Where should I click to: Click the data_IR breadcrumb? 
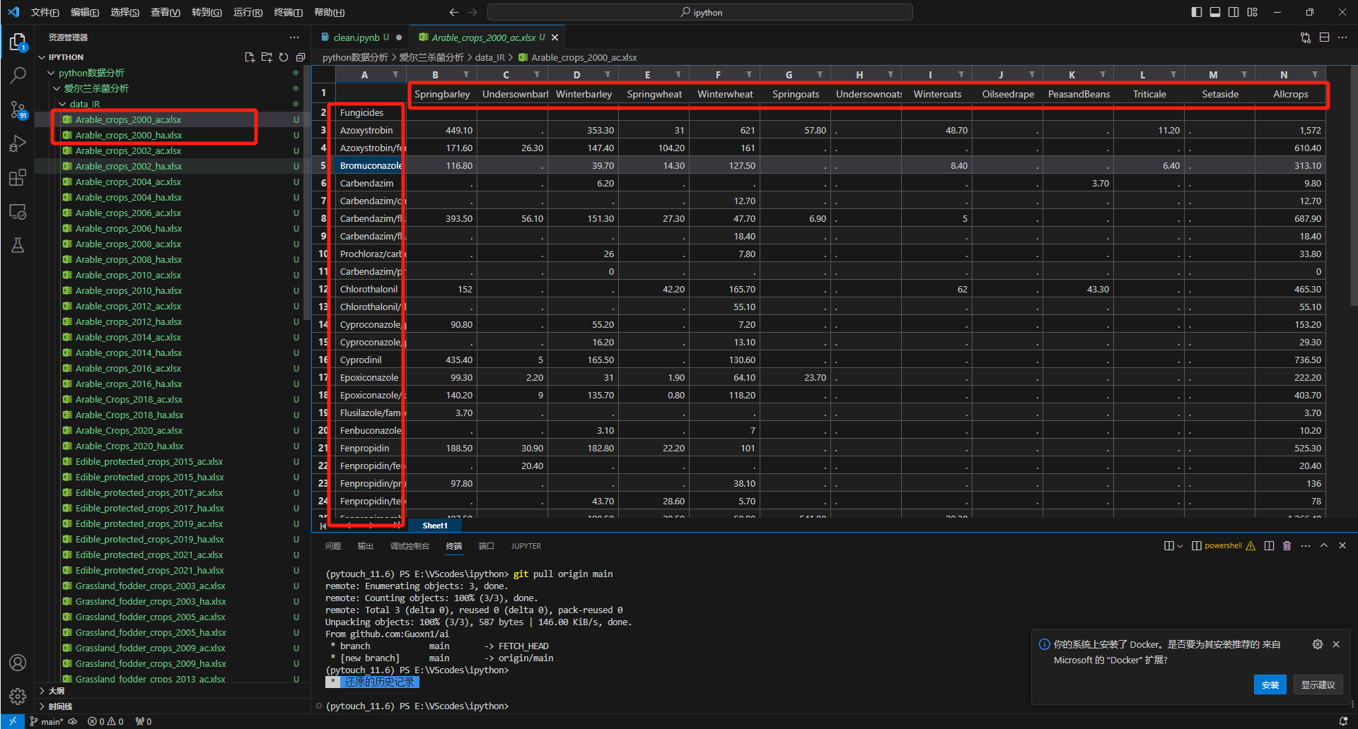489,57
